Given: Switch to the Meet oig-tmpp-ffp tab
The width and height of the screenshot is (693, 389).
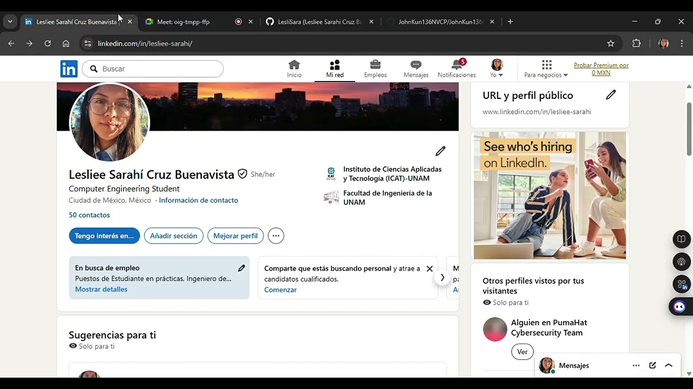Looking at the screenshot, I should (x=183, y=22).
